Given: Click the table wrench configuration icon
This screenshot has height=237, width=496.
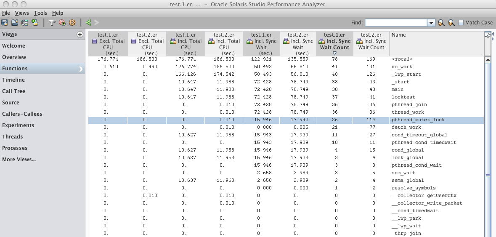Looking at the screenshot, I should 488,35.
